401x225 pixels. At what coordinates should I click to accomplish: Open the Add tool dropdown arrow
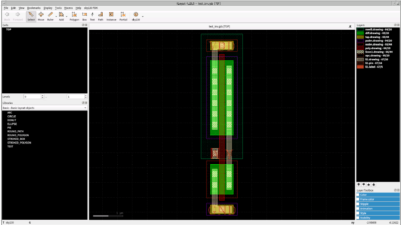tap(66, 17)
